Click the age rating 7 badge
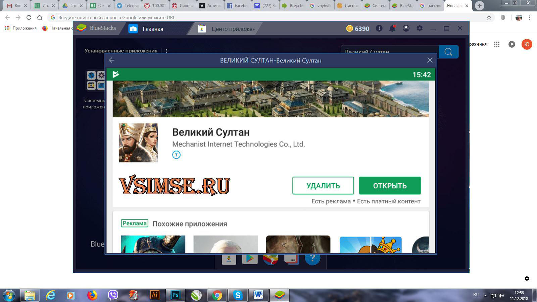 176,155
